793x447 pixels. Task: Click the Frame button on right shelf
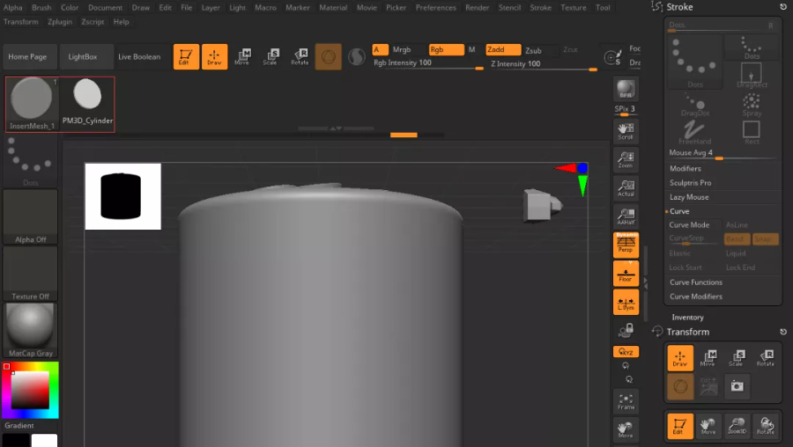pos(626,401)
